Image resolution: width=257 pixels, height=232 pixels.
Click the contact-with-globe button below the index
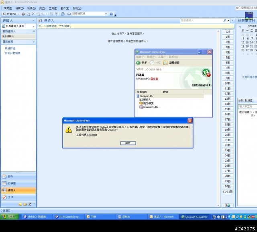[x=228, y=205]
